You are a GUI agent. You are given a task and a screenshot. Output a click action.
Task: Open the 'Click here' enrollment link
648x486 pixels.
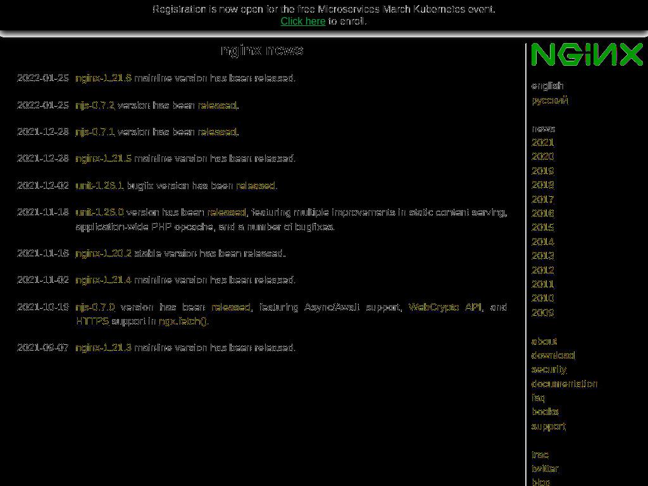click(303, 21)
